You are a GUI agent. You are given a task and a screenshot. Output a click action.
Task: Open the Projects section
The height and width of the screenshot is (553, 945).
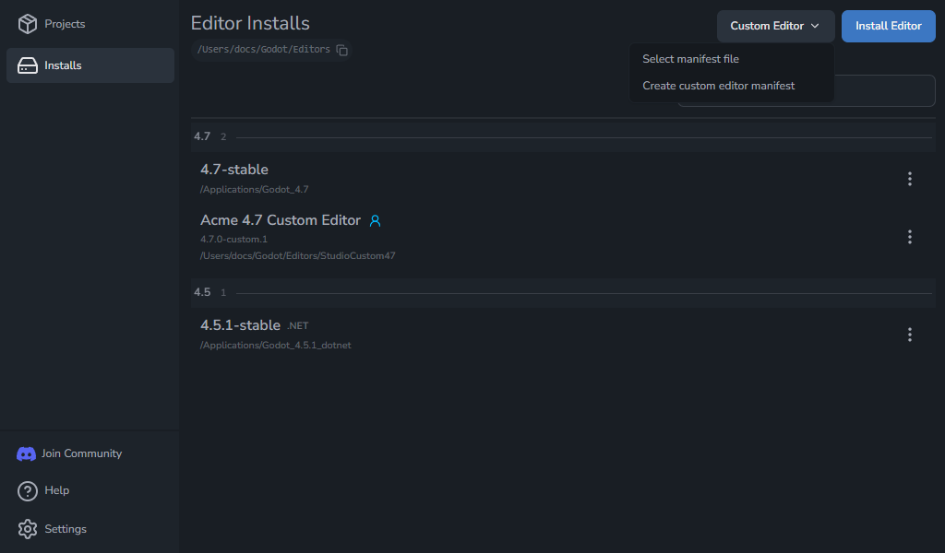pos(90,24)
